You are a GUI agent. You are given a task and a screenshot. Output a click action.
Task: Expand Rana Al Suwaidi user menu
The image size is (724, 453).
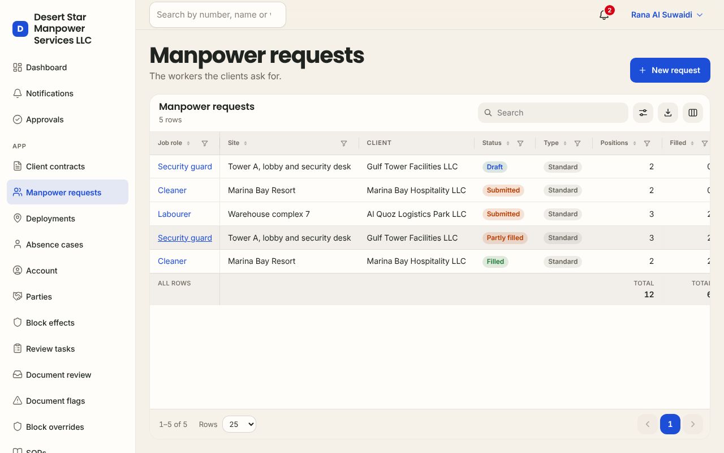[667, 15]
